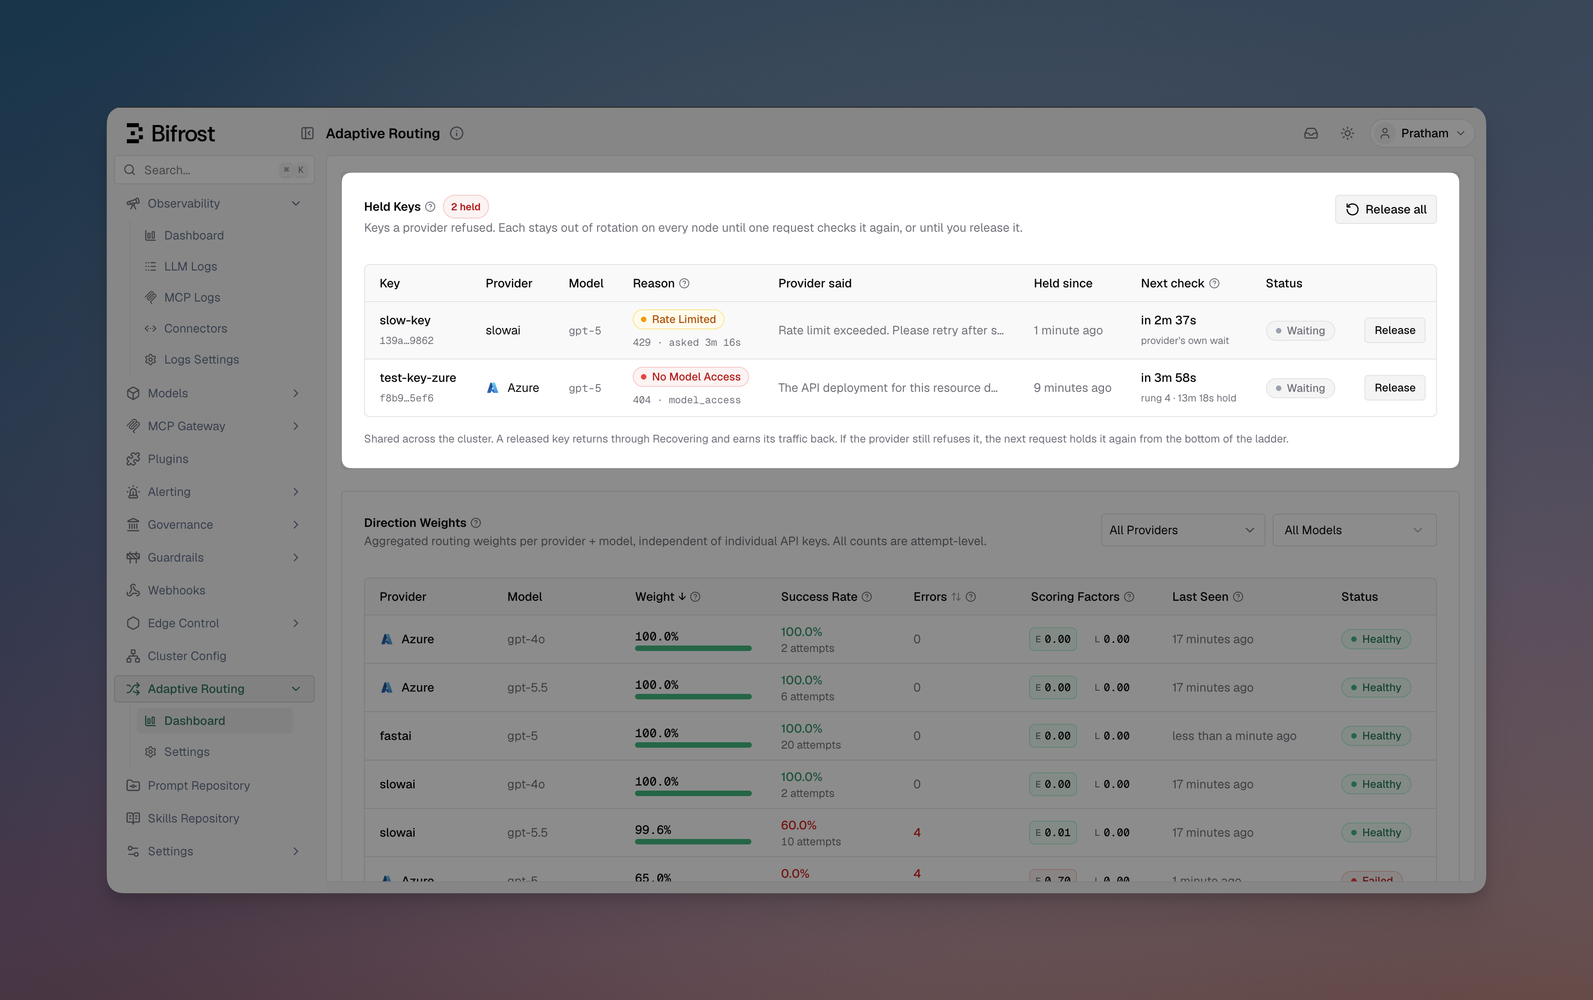Release the test-key-zure held key
This screenshot has width=1593, height=1000.
point(1395,388)
